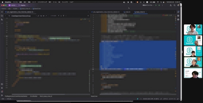
Task: Open macOS Wi-Fi status menu
Action: click(x=158, y=2)
